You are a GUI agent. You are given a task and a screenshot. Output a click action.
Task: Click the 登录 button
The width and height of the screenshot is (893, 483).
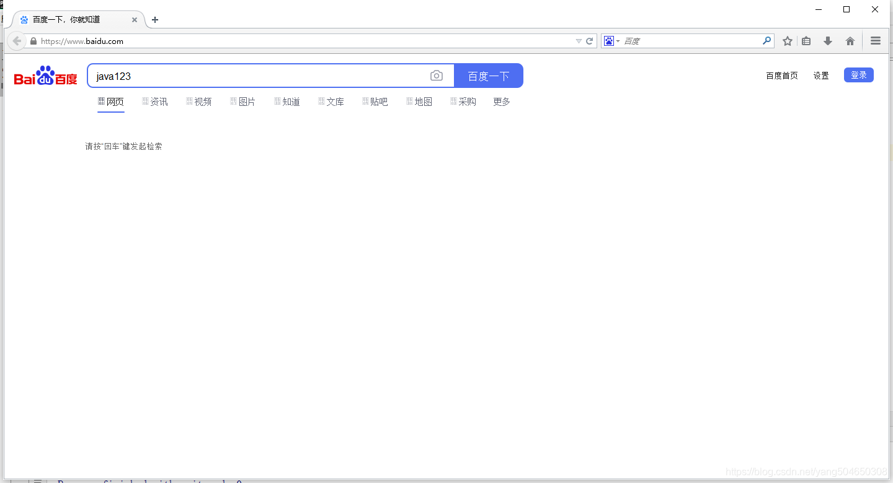[859, 75]
